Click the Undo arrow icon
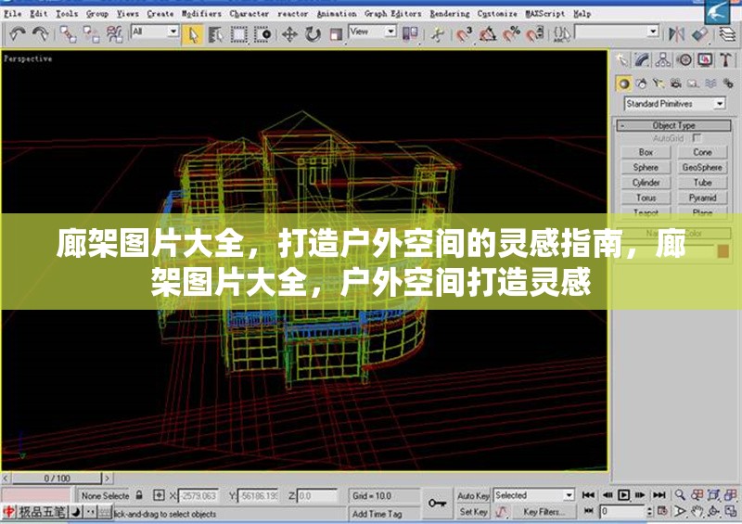742x524 pixels. coord(18,34)
